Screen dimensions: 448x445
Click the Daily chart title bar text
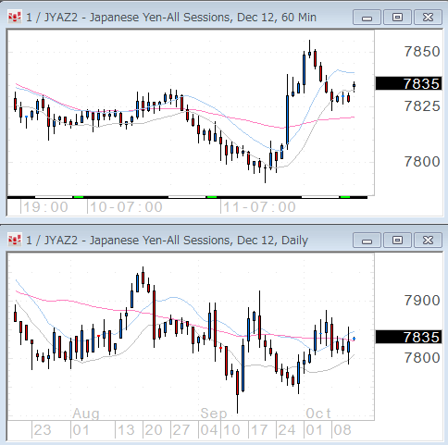click(x=167, y=241)
